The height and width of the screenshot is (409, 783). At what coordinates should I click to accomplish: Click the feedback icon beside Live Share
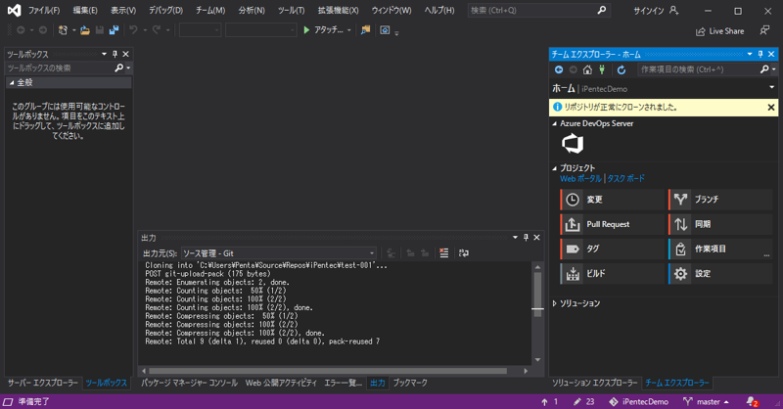(764, 31)
